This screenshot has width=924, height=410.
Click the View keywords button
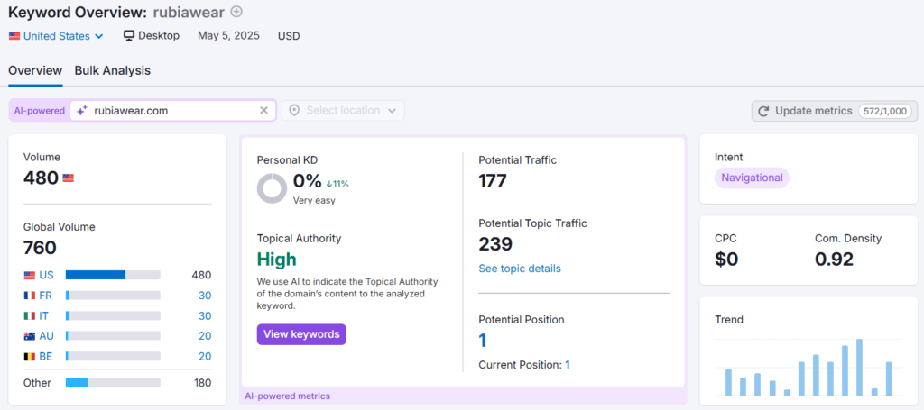click(301, 334)
